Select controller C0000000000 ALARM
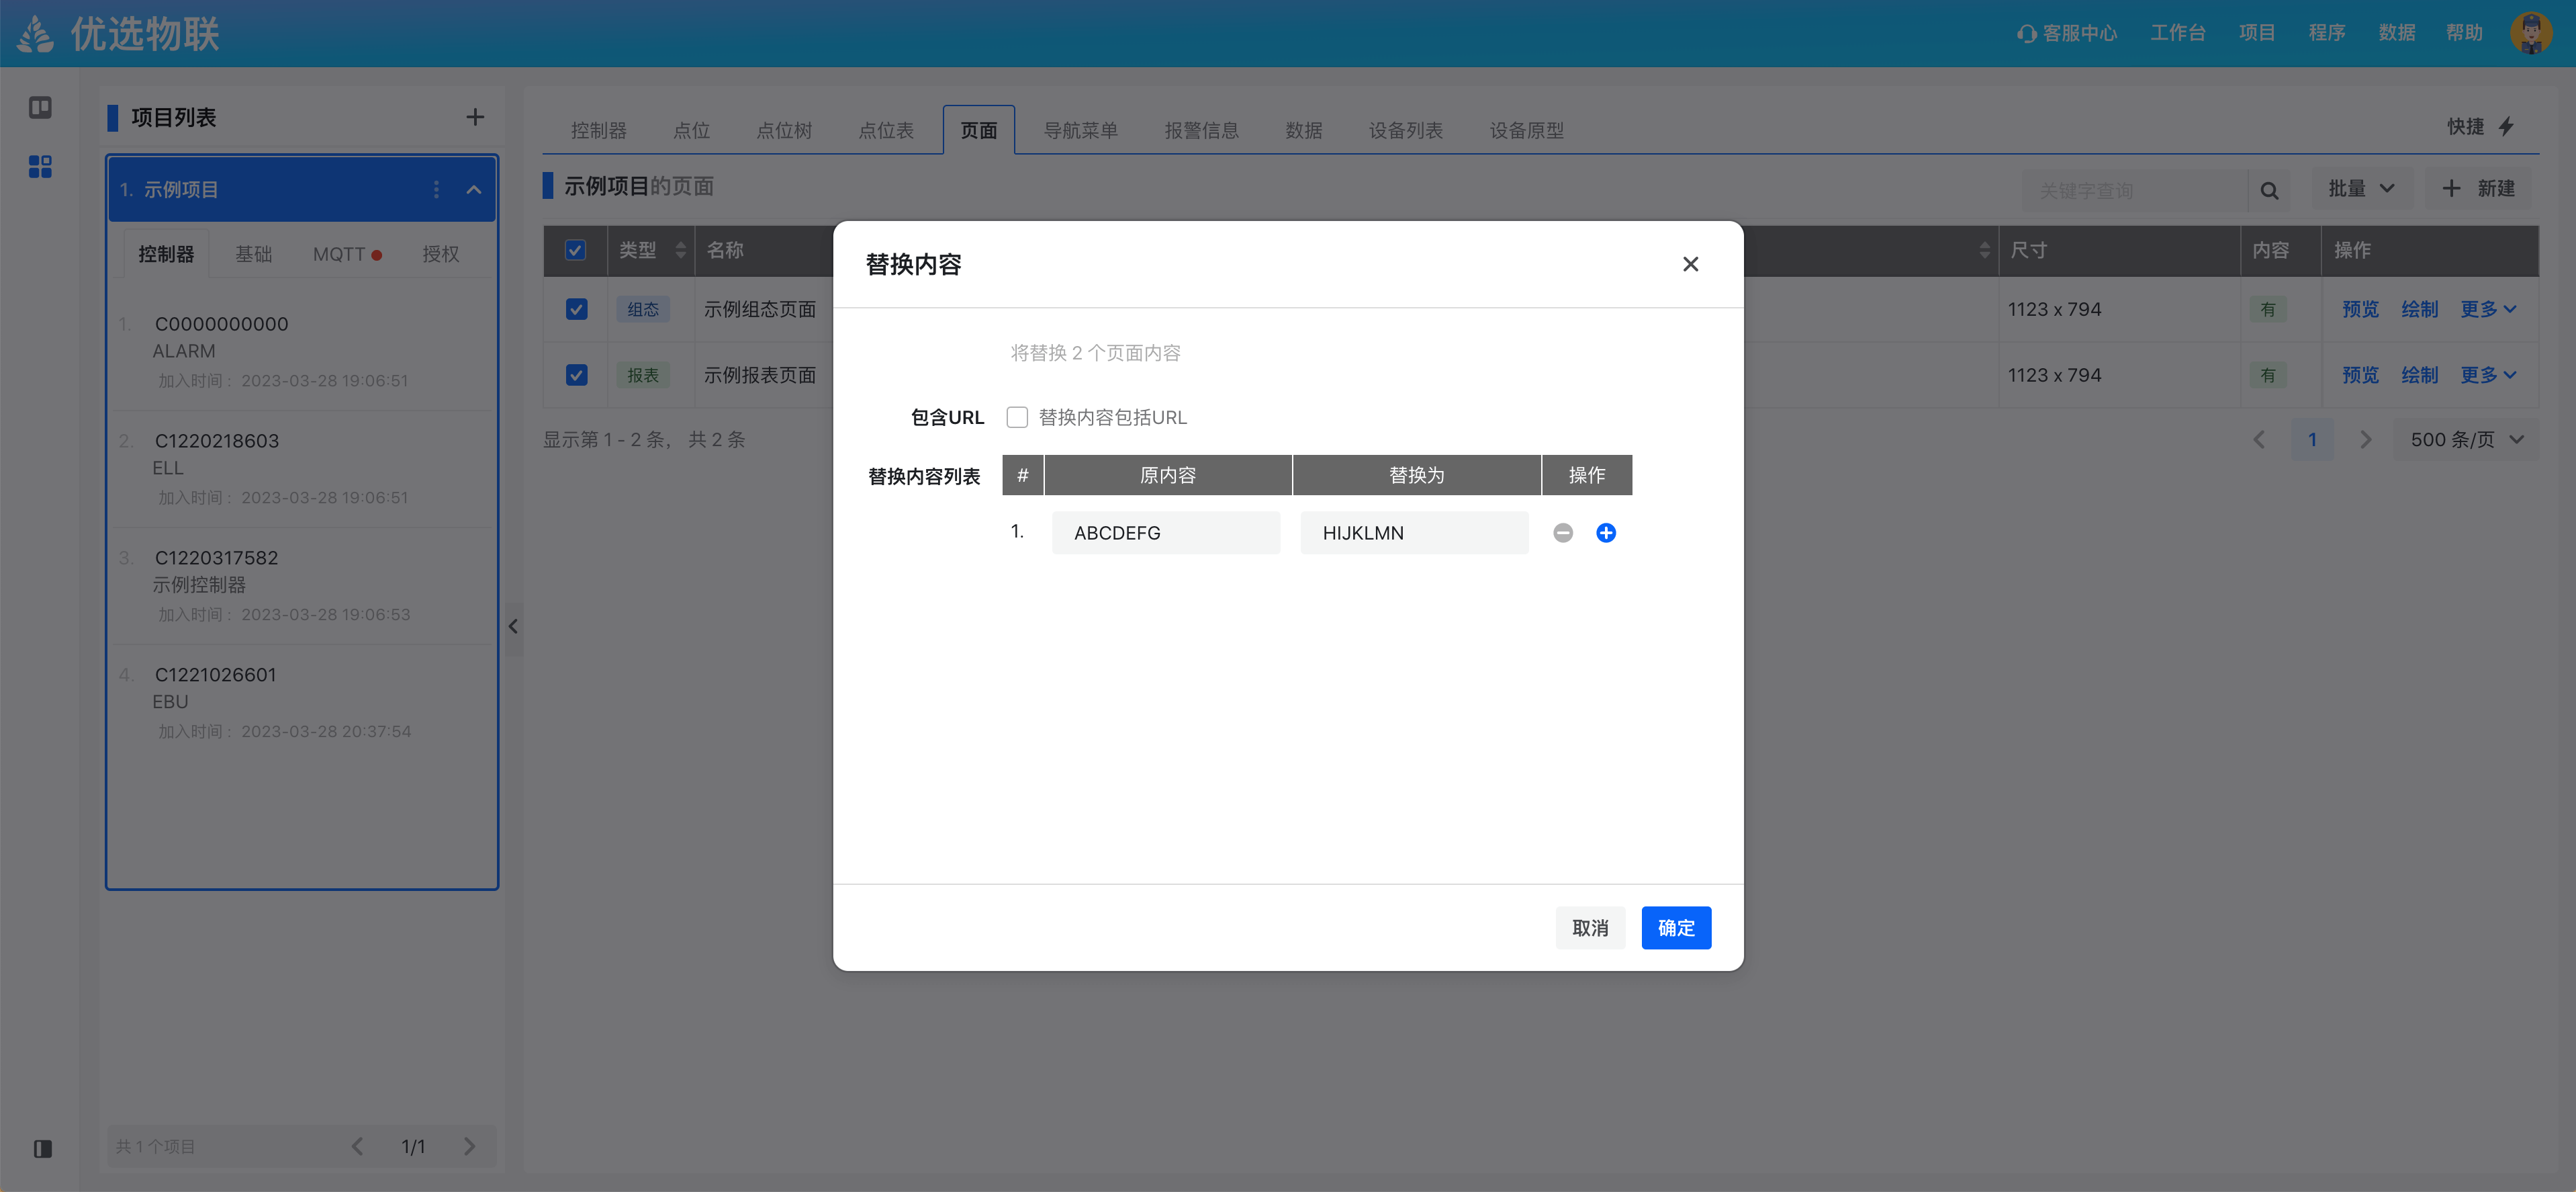Viewport: 2576px width, 1192px height. coord(302,351)
